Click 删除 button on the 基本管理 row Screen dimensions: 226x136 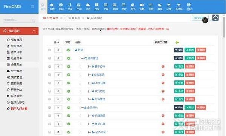[201, 58]
